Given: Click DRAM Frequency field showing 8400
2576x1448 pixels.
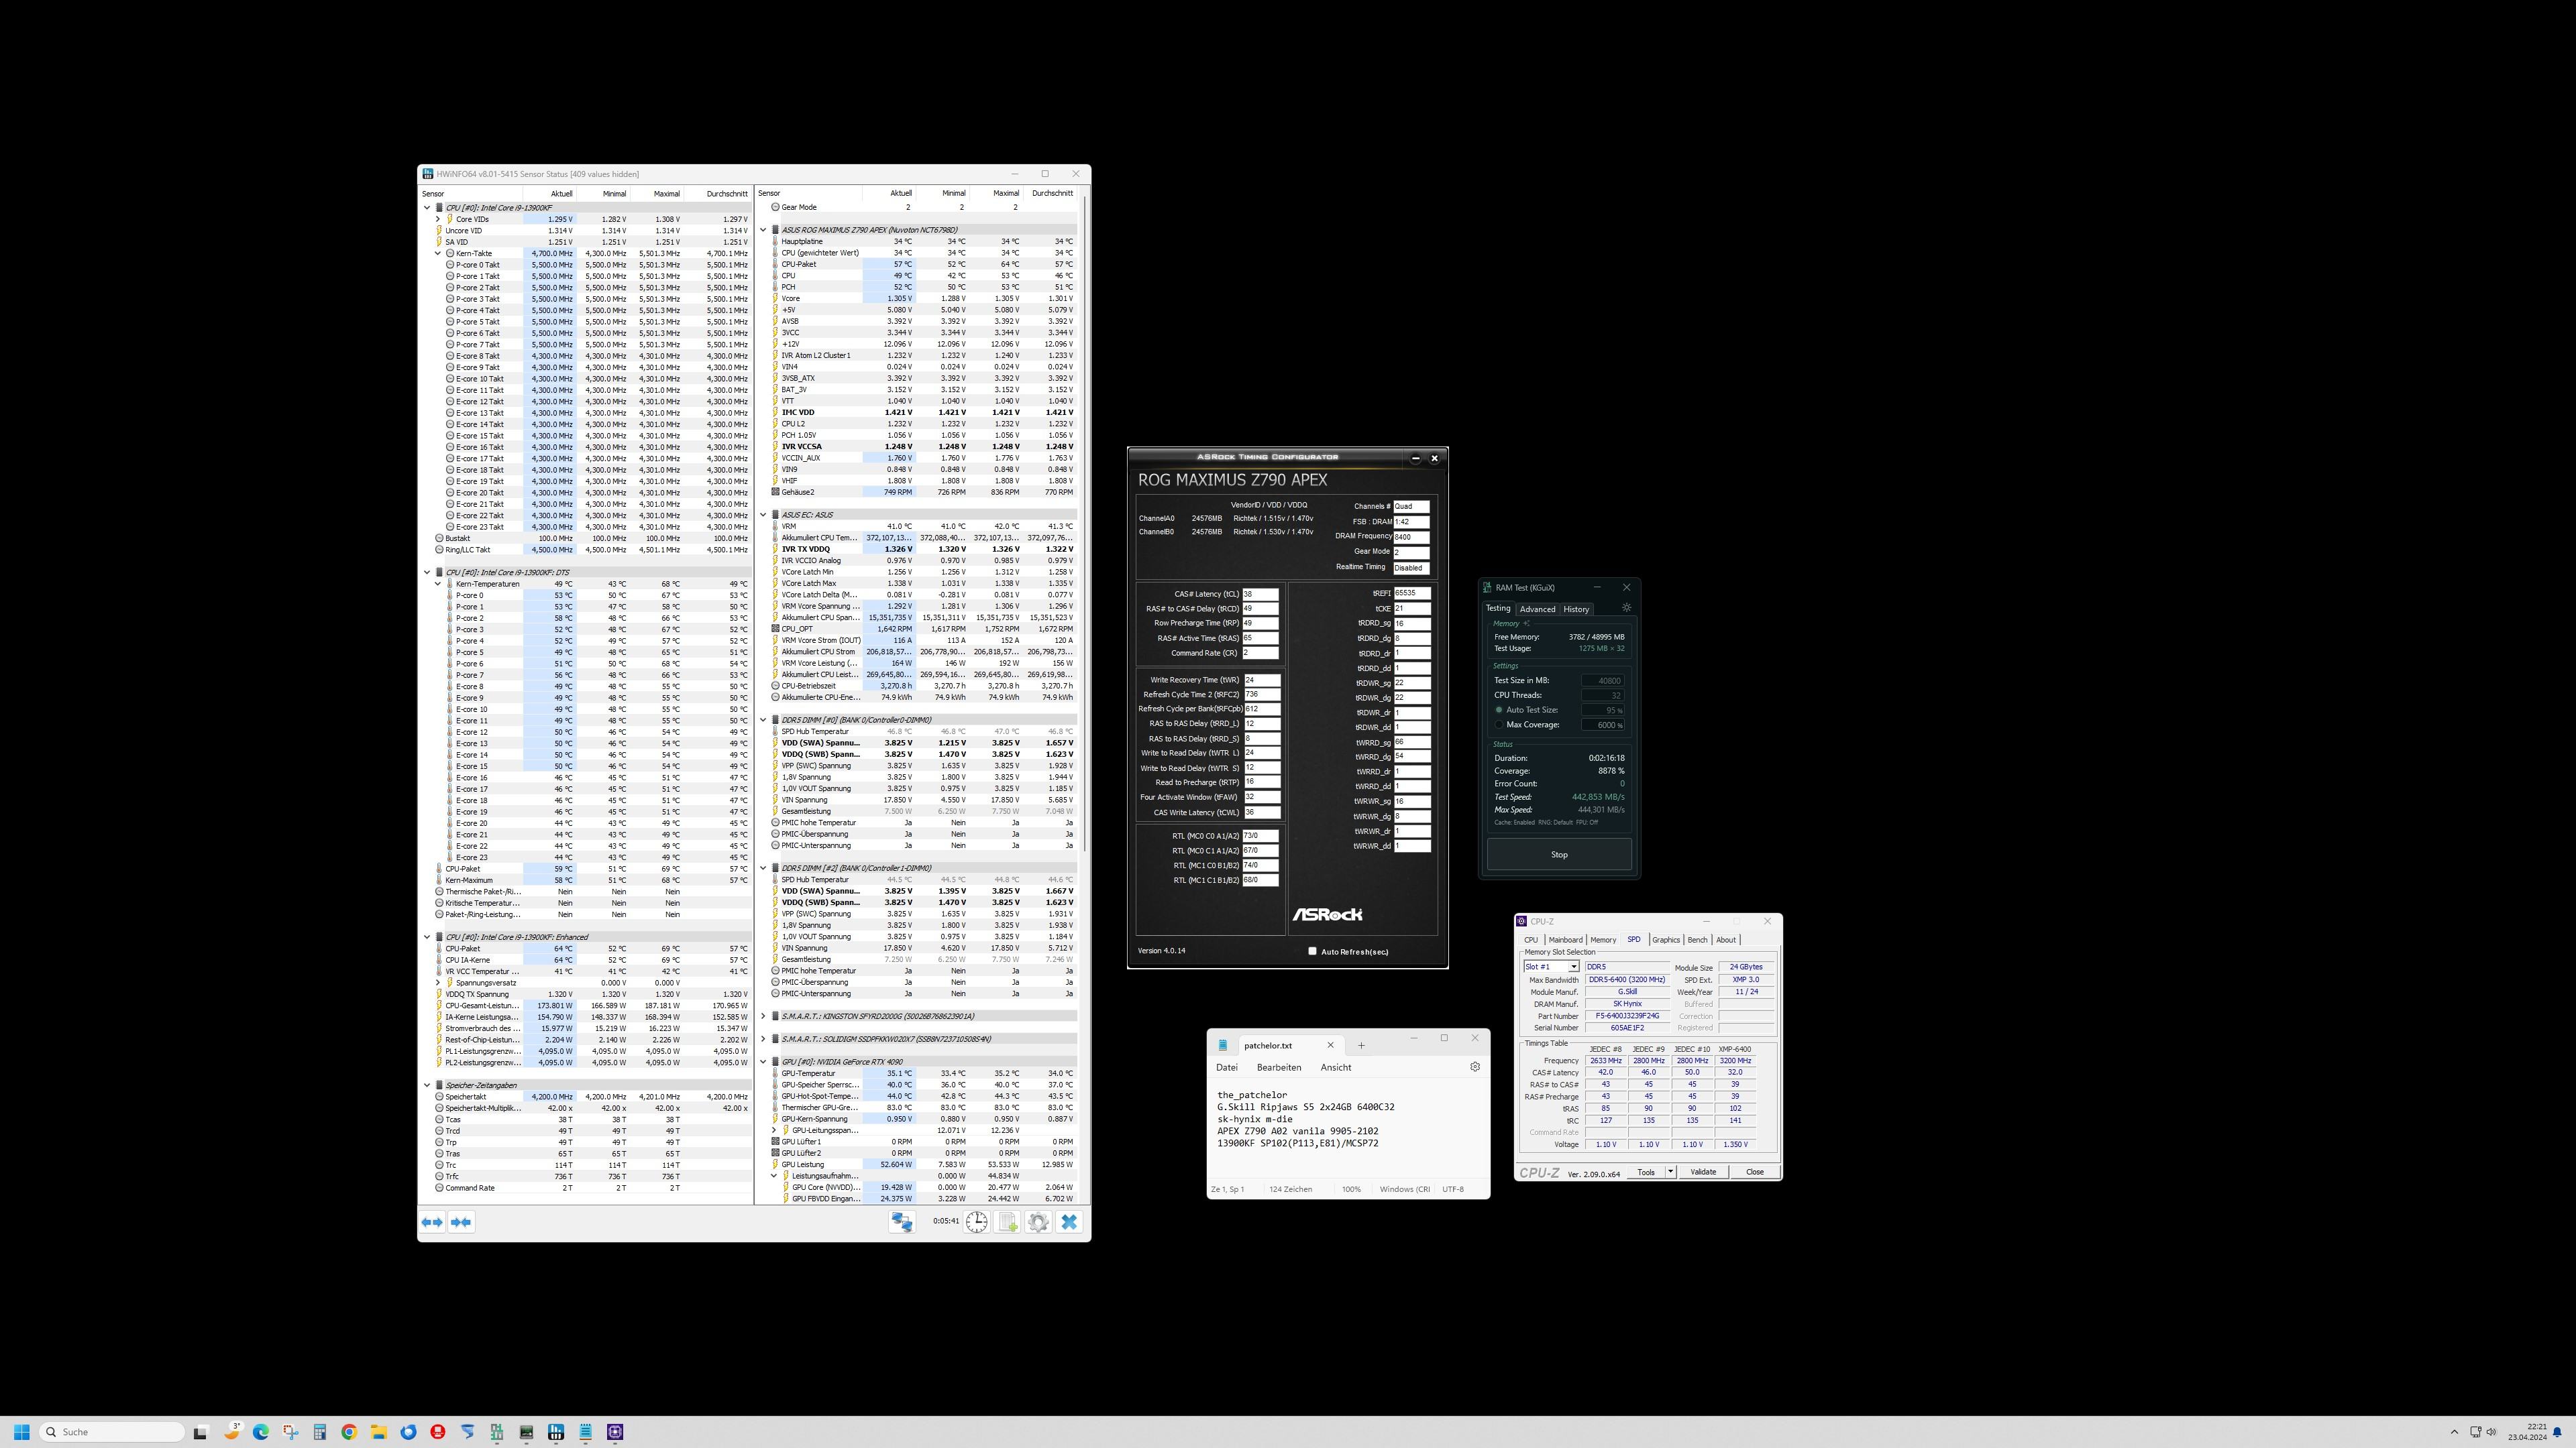Looking at the screenshot, I should click(x=1411, y=536).
